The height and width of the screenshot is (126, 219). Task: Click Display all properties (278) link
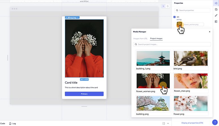(192, 123)
